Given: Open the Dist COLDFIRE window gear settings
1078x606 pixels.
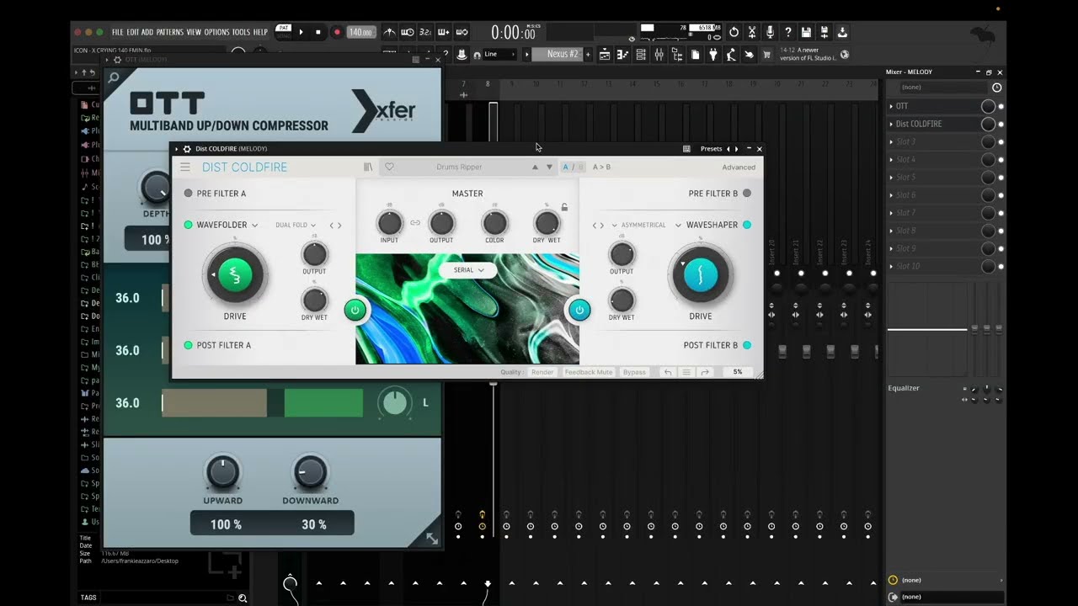Looking at the screenshot, I should coord(187,149).
